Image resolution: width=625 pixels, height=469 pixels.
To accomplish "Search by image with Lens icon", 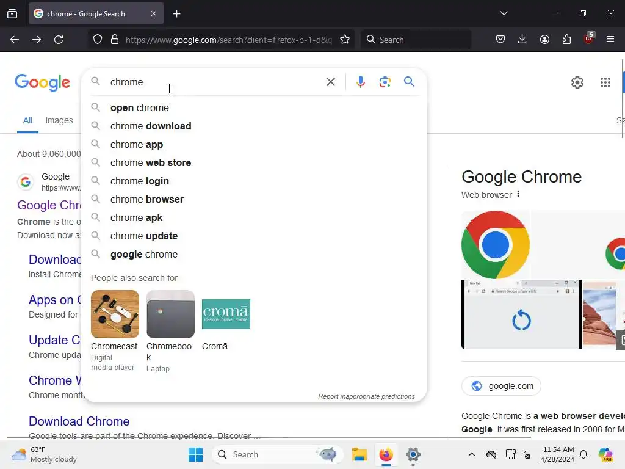I will (x=385, y=82).
